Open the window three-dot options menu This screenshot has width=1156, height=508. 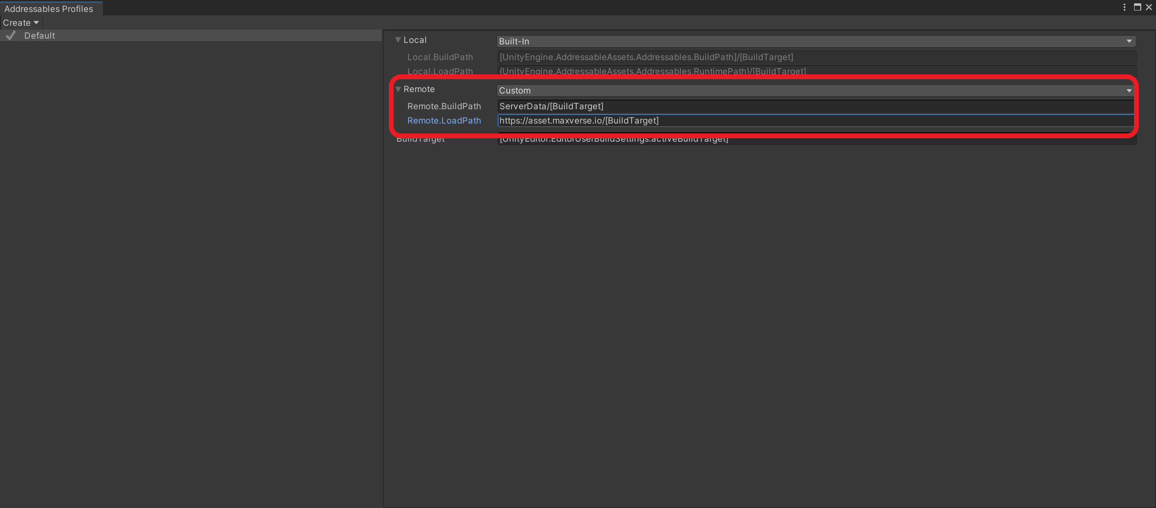pos(1125,7)
